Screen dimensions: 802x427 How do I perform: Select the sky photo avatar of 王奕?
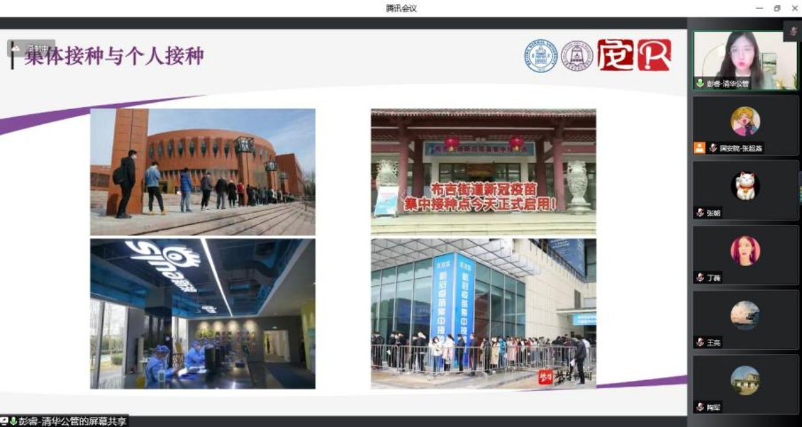click(745, 315)
